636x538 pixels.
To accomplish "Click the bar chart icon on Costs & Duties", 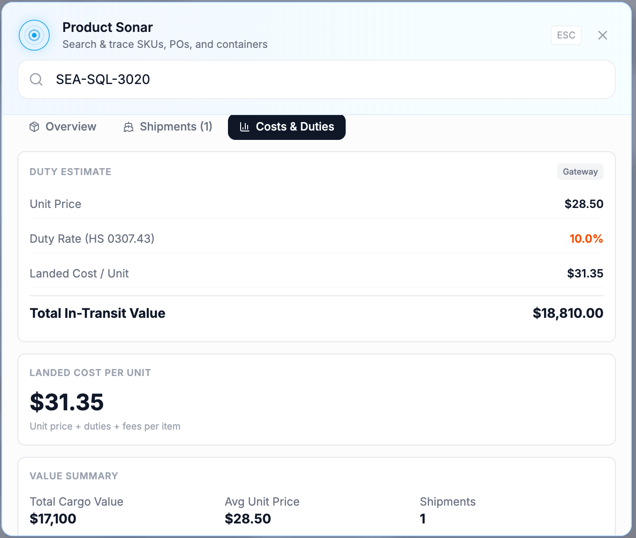I will pos(244,127).
